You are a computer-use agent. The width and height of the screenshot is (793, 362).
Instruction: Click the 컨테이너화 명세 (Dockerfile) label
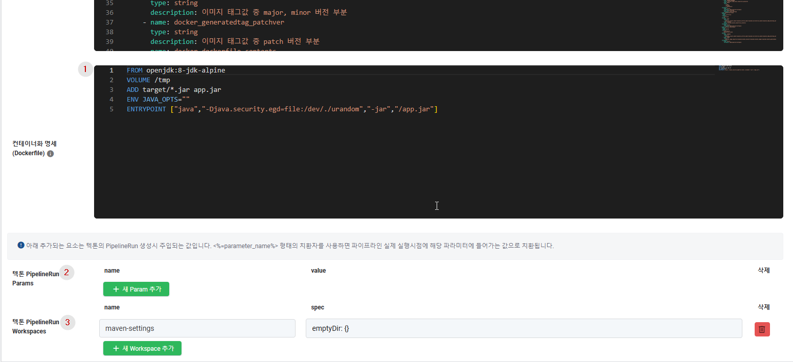(34, 148)
